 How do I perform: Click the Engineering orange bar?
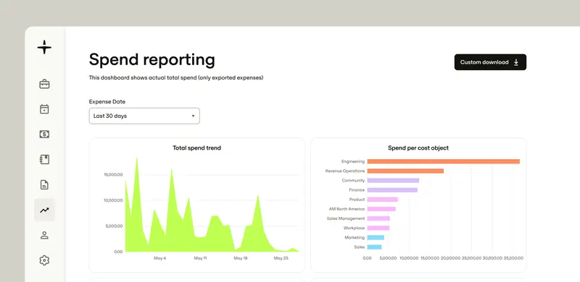444,161
